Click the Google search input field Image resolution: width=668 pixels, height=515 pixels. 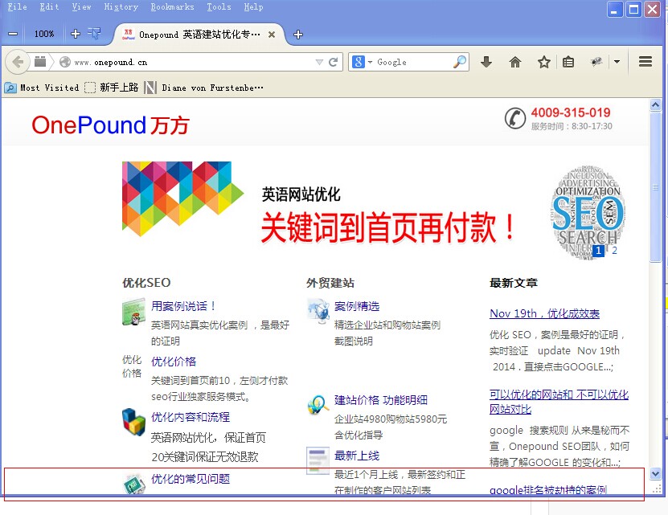pyautogui.click(x=413, y=62)
